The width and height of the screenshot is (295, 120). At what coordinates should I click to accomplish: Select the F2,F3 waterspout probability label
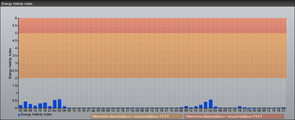136,116
